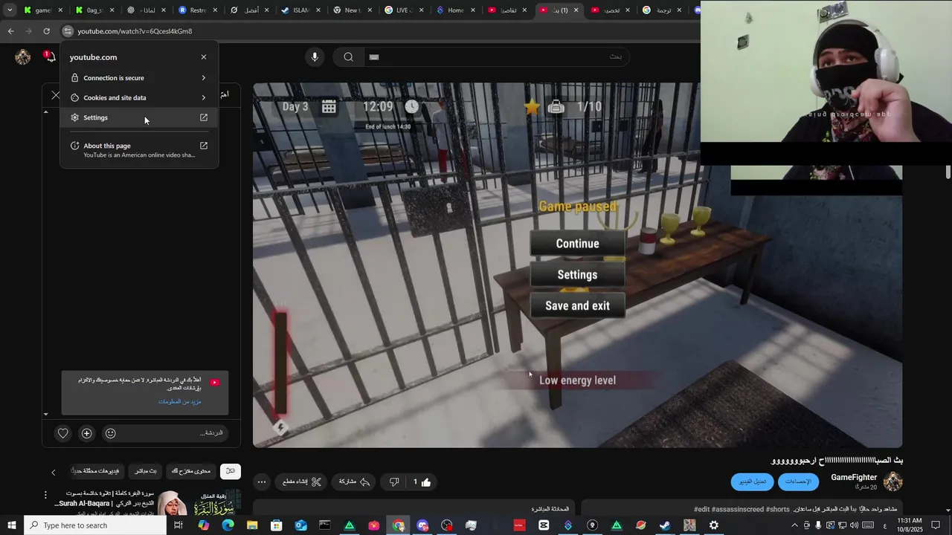Click the #assassinscreed hashtag

click(x=737, y=509)
